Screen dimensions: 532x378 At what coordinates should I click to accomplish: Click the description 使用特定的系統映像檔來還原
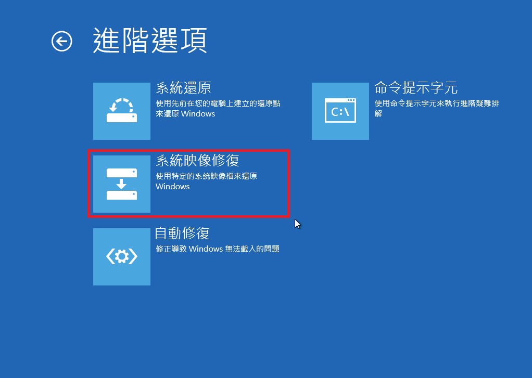(206, 176)
